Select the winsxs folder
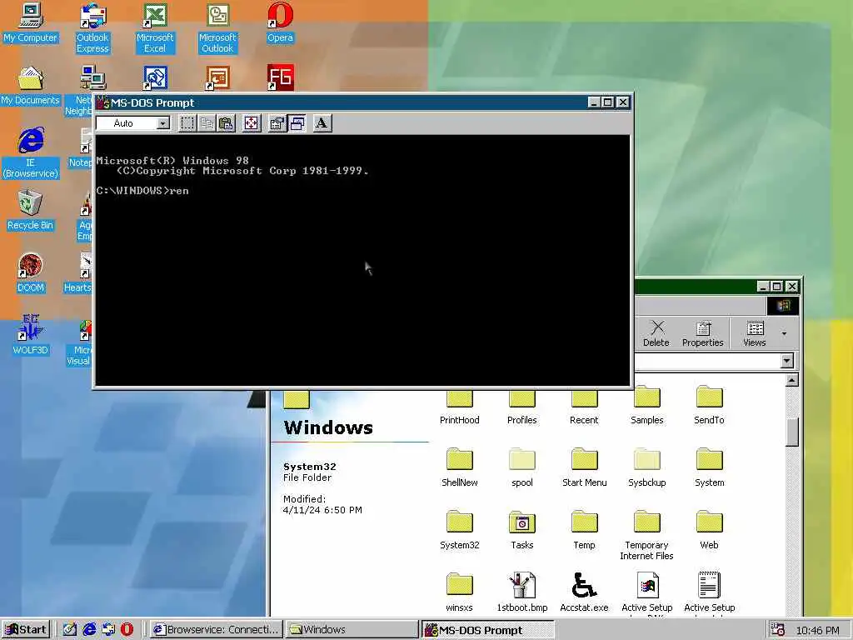The width and height of the screenshot is (853, 640). 460,593
